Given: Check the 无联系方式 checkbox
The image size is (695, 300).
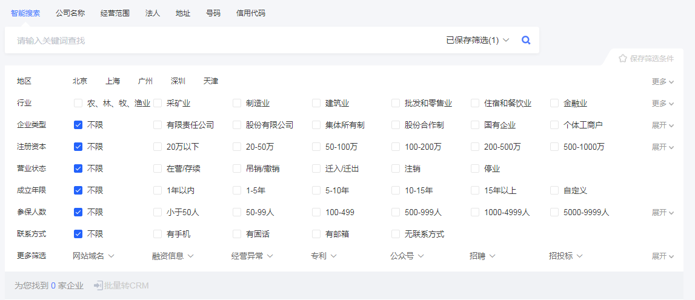Looking at the screenshot, I should pos(396,234).
